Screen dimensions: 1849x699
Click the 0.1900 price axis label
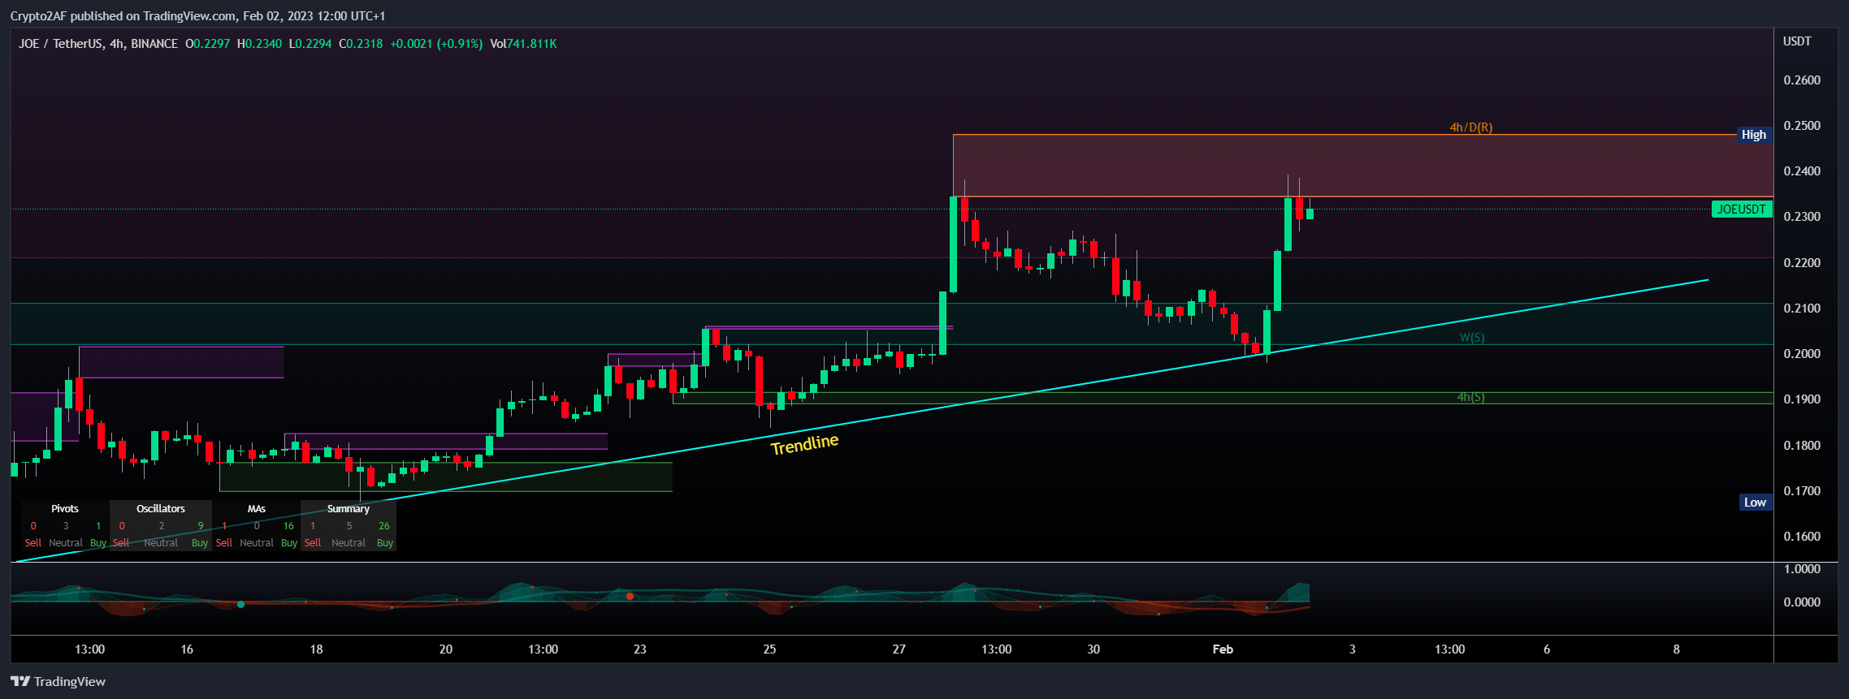click(x=1802, y=399)
